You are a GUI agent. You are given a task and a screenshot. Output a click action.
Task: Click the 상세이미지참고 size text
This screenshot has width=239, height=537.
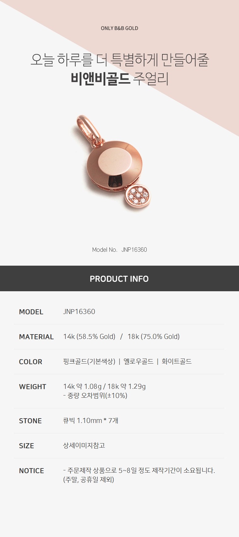coord(84,445)
